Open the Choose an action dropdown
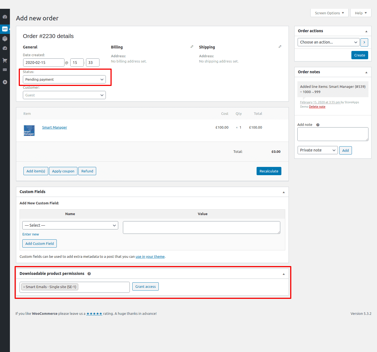The image size is (377, 352). point(328,42)
